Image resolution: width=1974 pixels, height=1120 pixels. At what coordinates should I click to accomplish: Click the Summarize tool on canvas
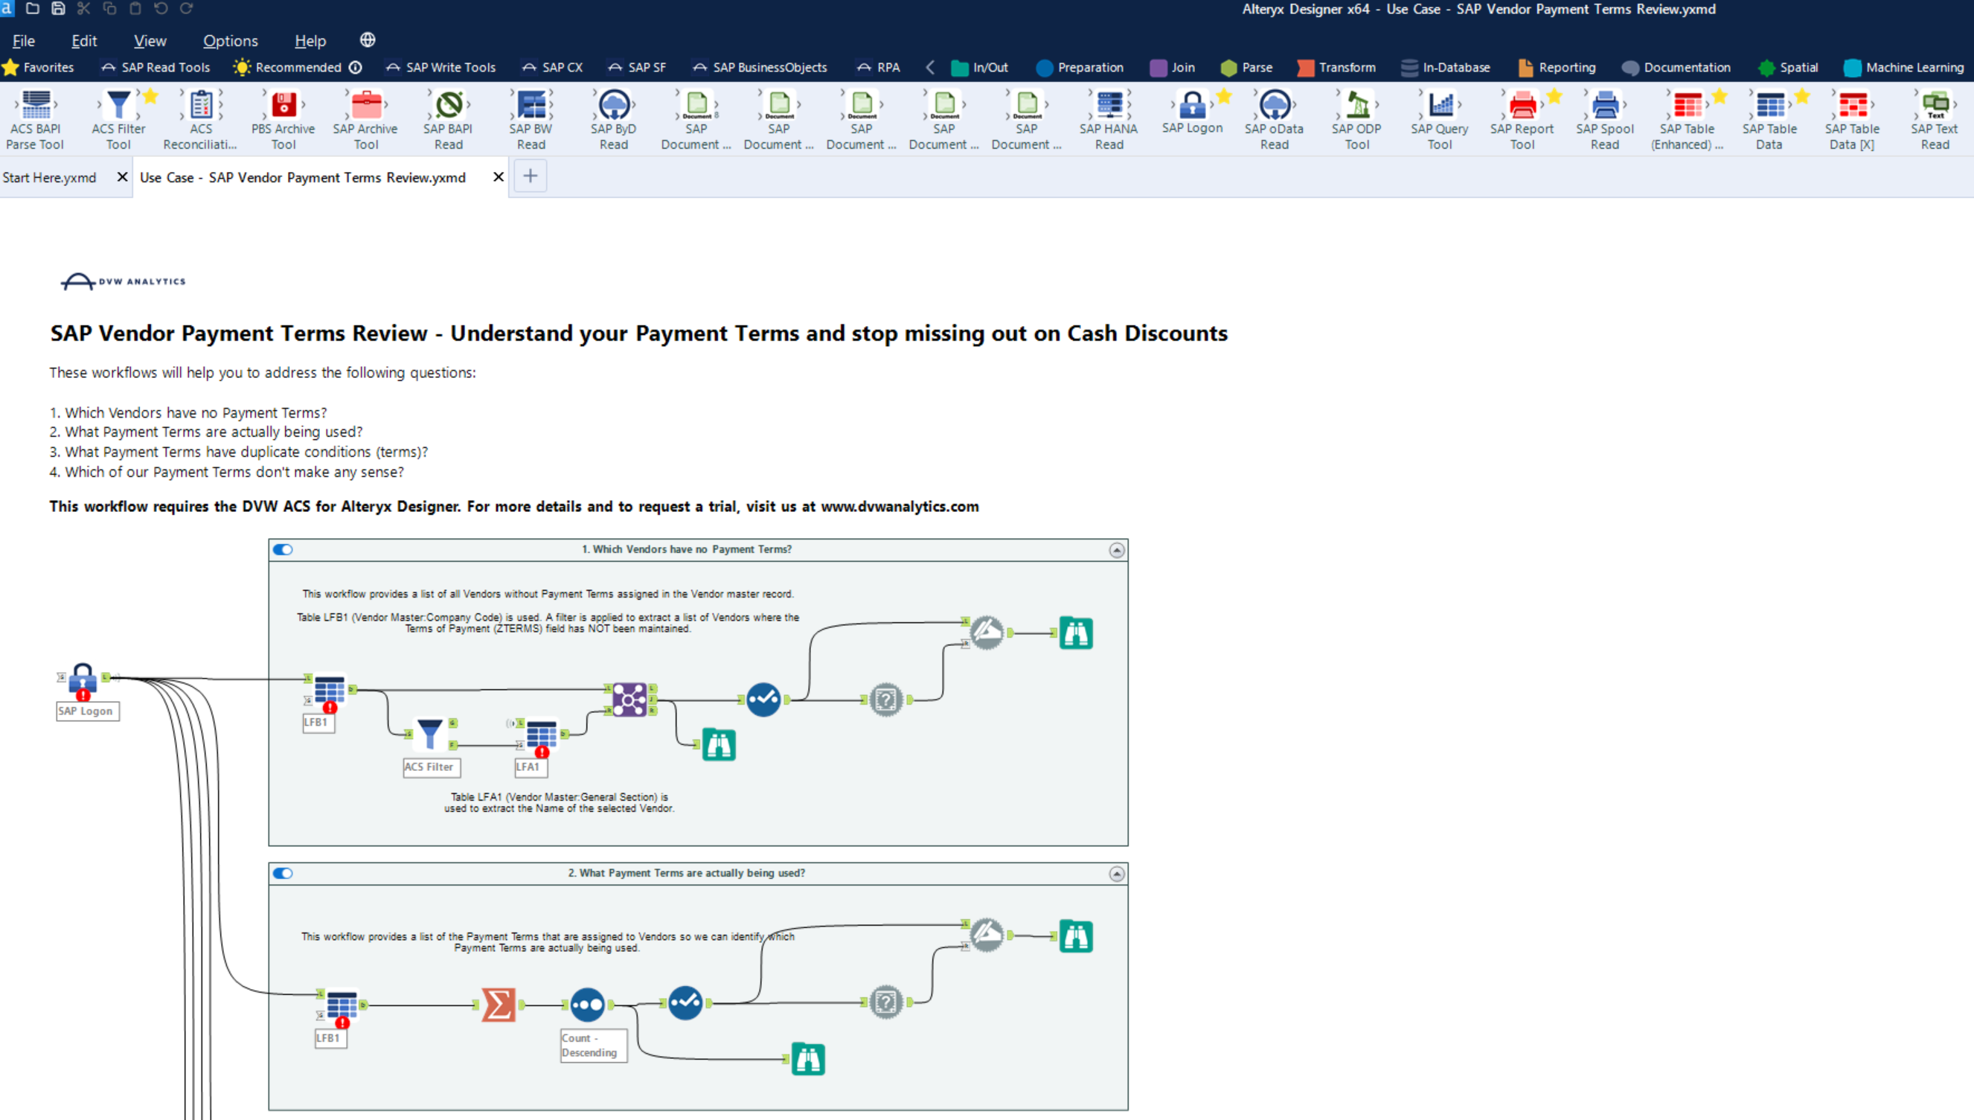click(499, 1005)
